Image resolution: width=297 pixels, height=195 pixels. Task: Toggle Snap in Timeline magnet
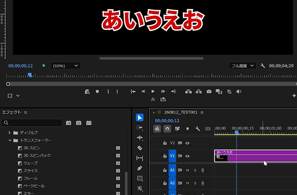pos(167,129)
